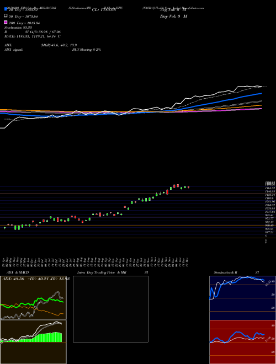Click the 'BUY Slowing @ 2%' ADX signal
Image resolution: width=276 pixels, height=364 pixels.
(87, 50)
